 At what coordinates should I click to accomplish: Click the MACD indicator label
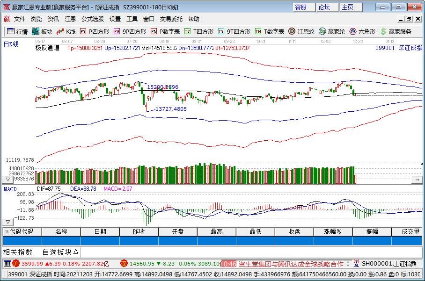[10, 189]
